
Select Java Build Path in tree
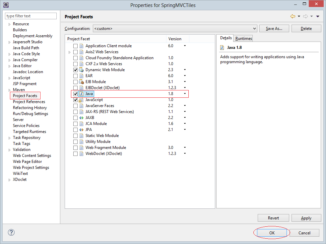(x=26, y=48)
